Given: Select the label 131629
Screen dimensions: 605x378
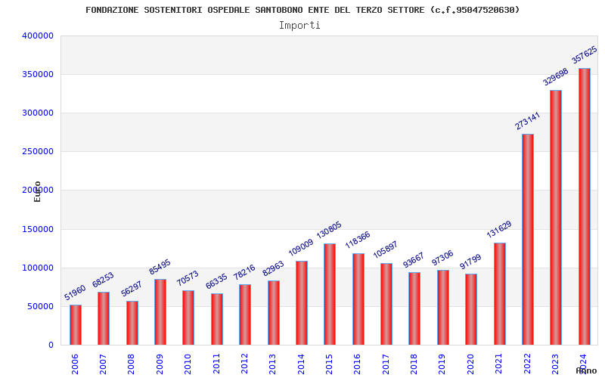Looking at the screenshot, I should click(x=499, y=229).
